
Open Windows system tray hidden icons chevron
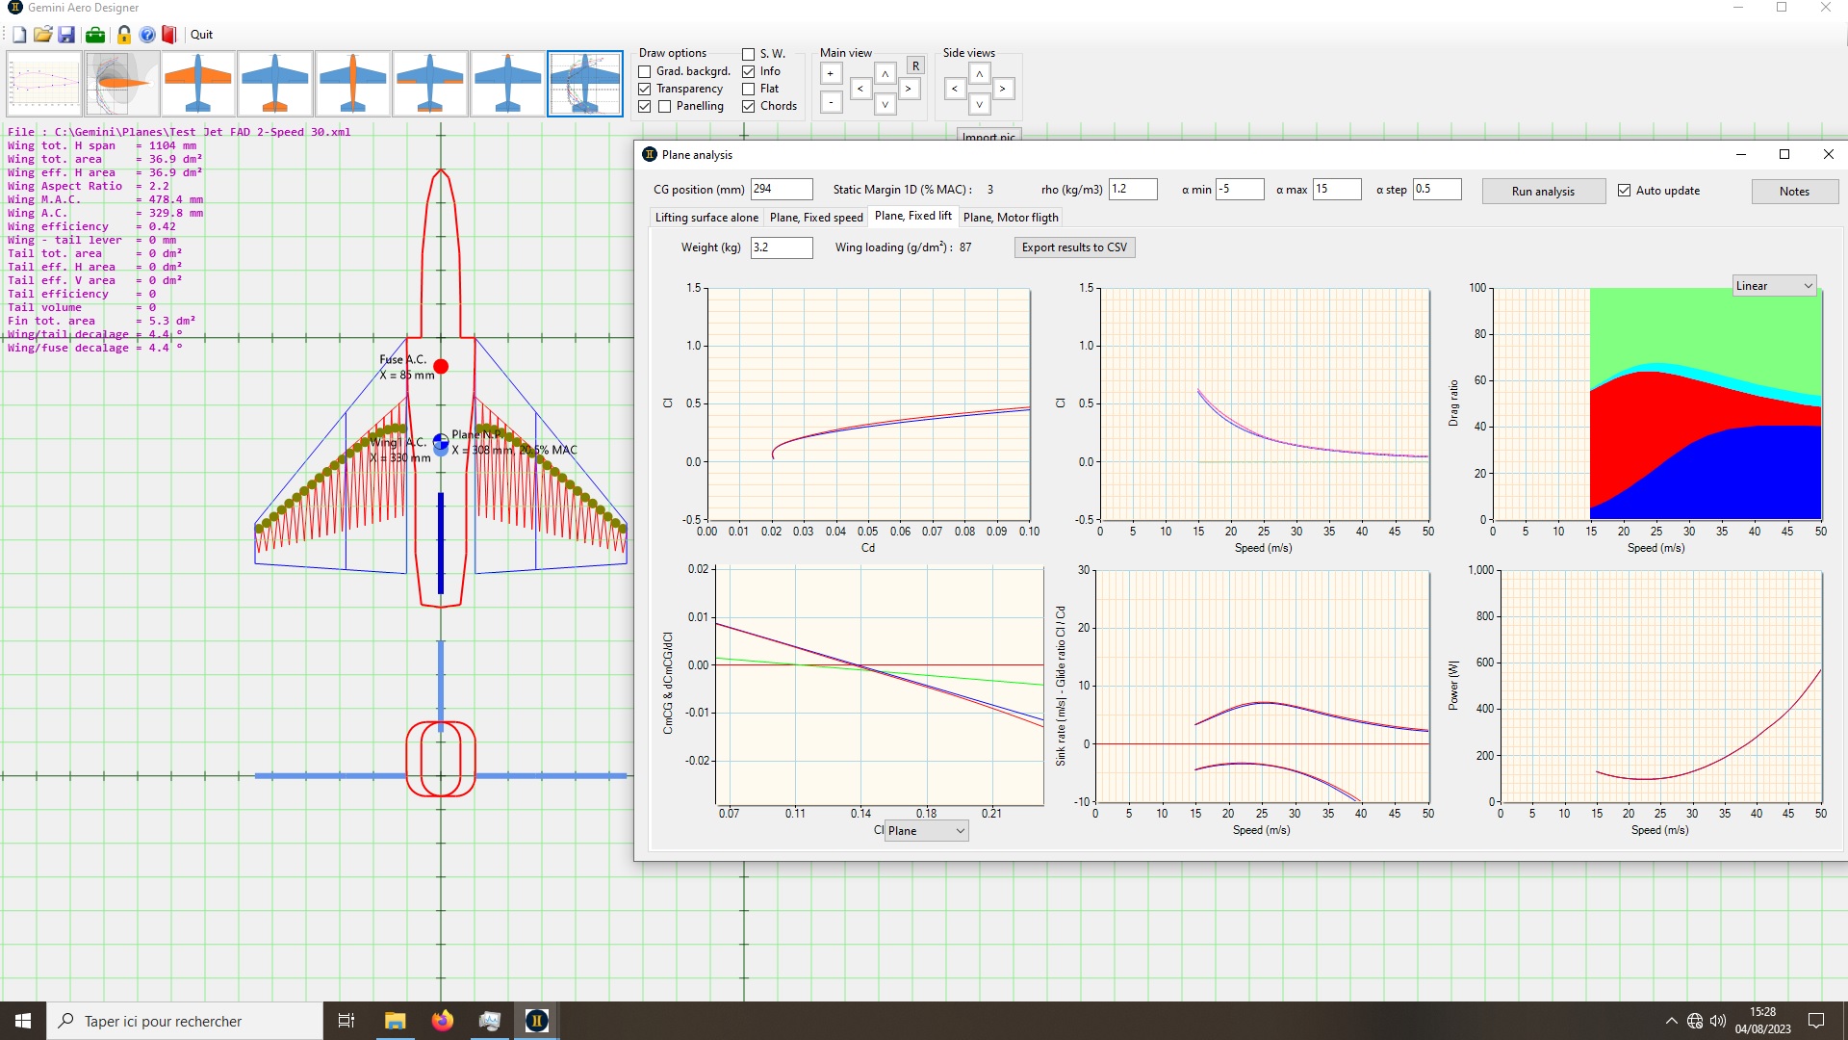tap(1671, 1021)
